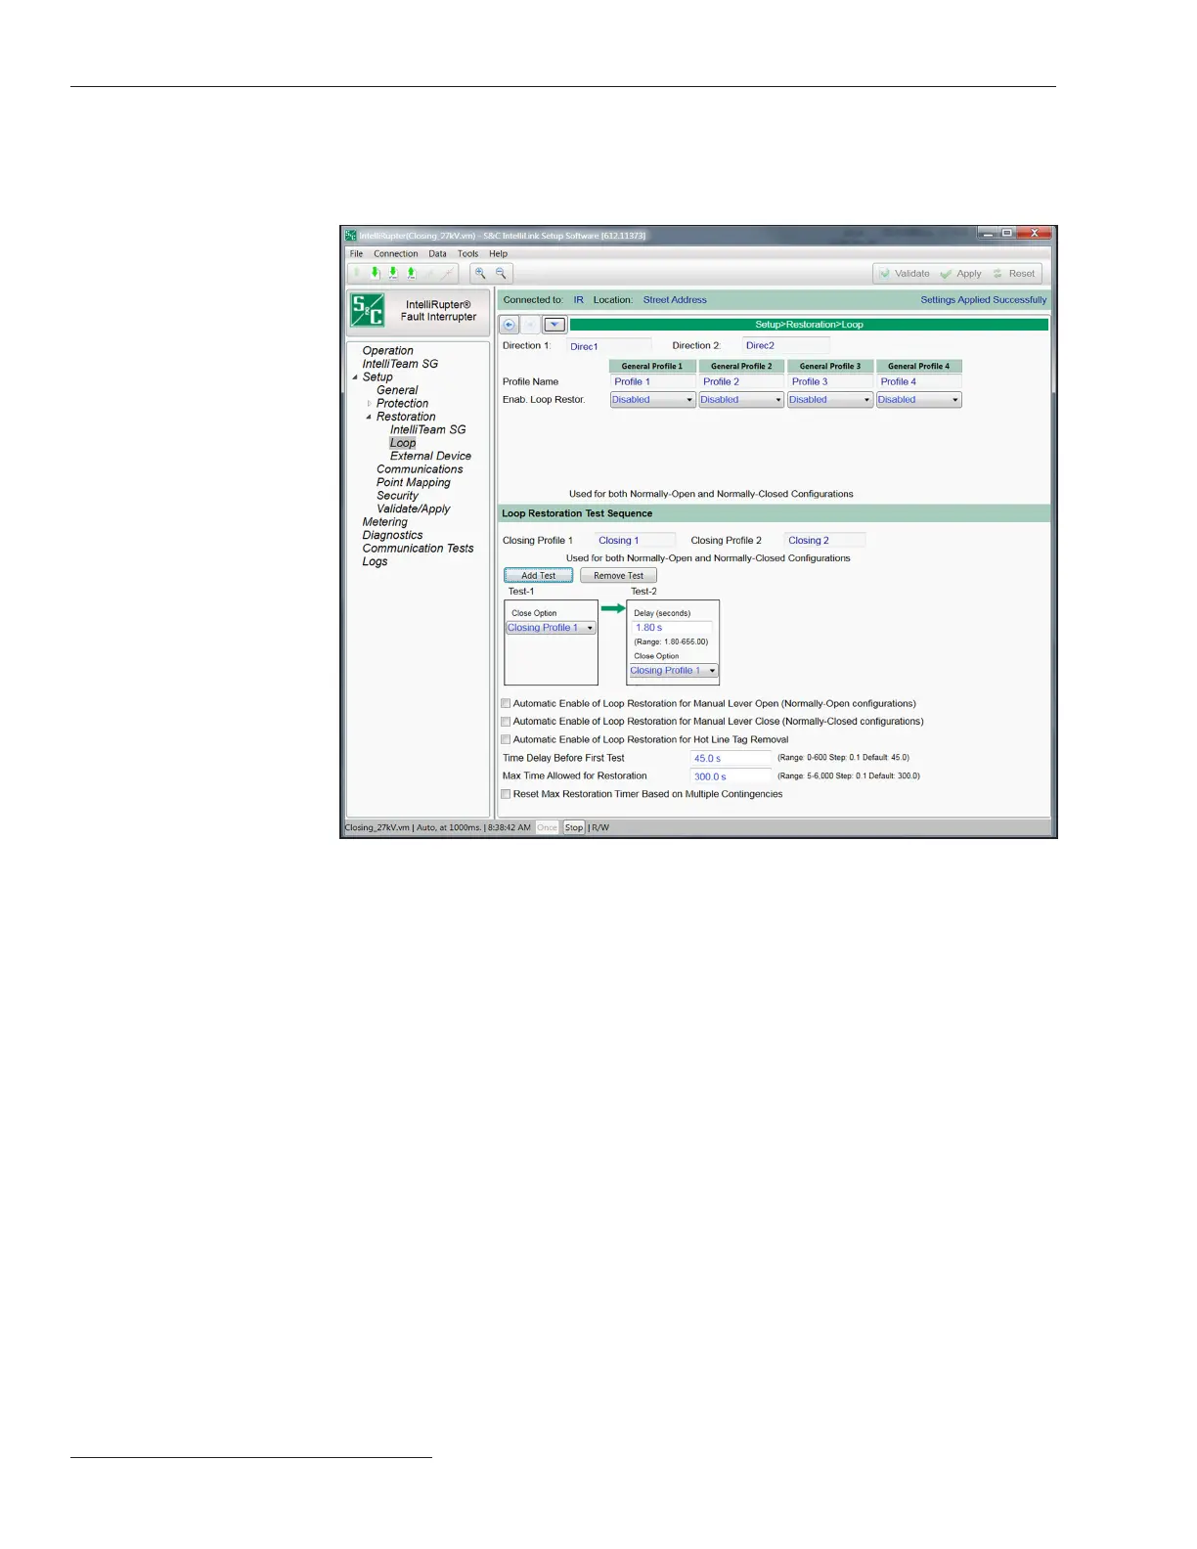The height and width of the screenshot is (1549, 1197).
Task: Collapse the Restoration tree node
Action: (x=369, y=417)
